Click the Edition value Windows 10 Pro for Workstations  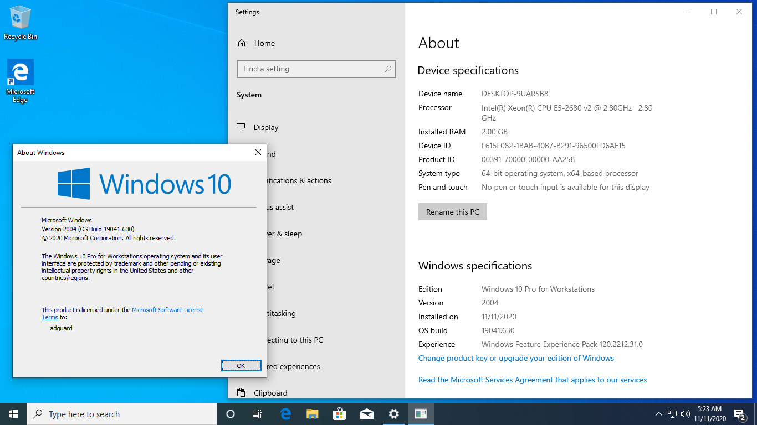pos(538,289)
